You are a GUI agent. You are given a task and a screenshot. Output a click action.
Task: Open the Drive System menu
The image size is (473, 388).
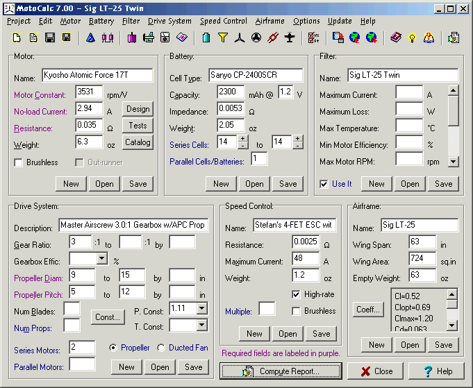tap(169, 21)
